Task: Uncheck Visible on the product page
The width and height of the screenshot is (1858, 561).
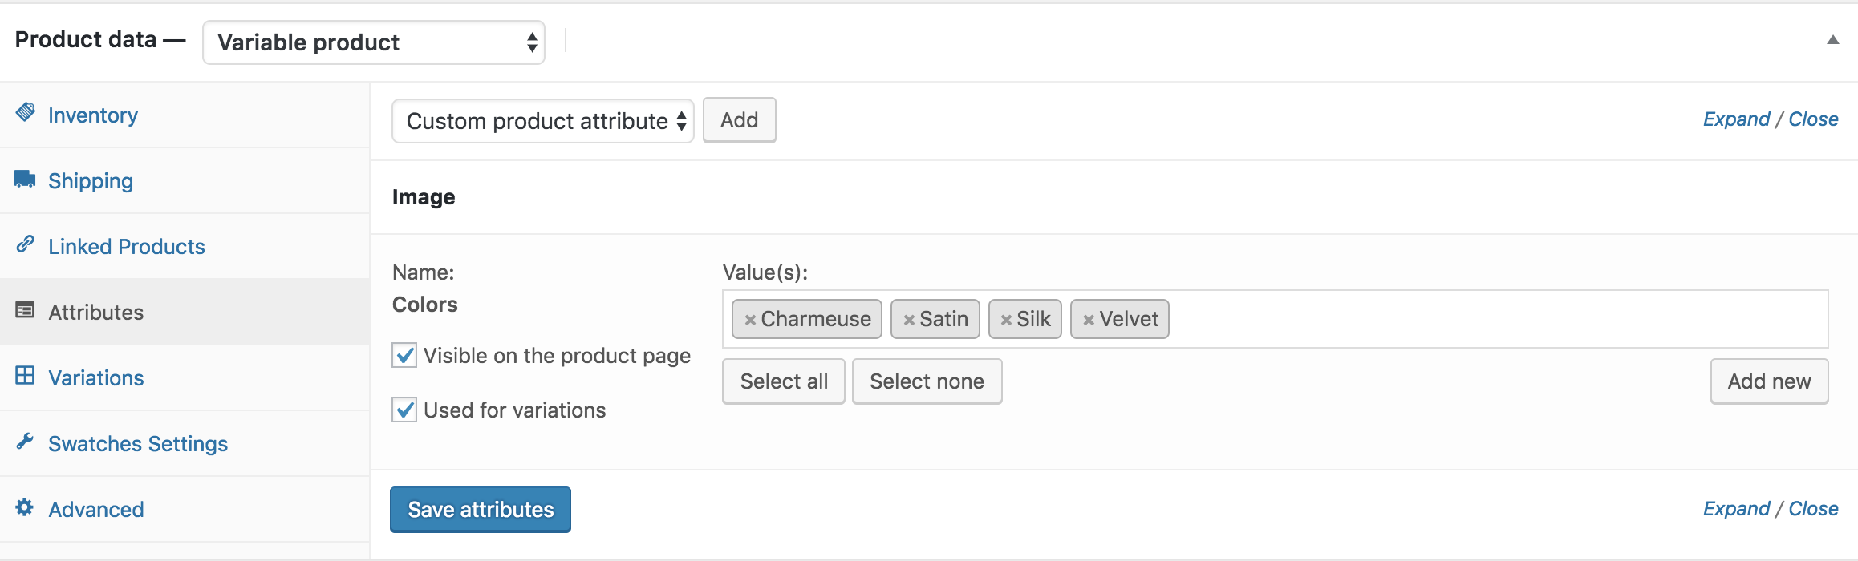Action: [x=404, y=355]
